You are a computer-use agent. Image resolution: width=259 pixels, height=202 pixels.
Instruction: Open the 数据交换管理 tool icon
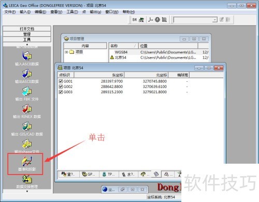27,179
